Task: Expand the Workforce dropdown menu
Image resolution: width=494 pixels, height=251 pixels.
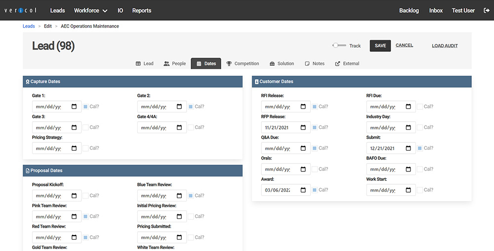Action: click(90, 10)
